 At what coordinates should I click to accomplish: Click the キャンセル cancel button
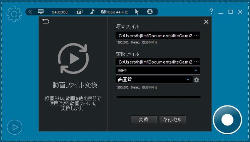click(x=173, y=120)
